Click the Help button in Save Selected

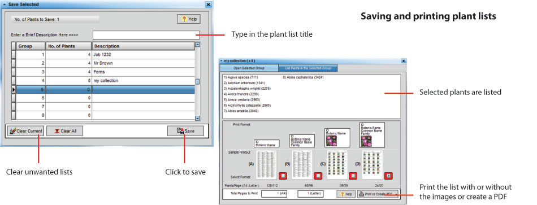click(x=189, y=19)
